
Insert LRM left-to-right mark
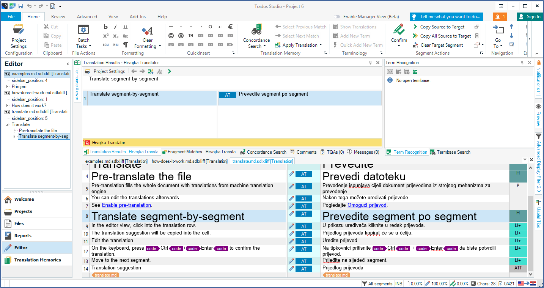click(106, 45)
